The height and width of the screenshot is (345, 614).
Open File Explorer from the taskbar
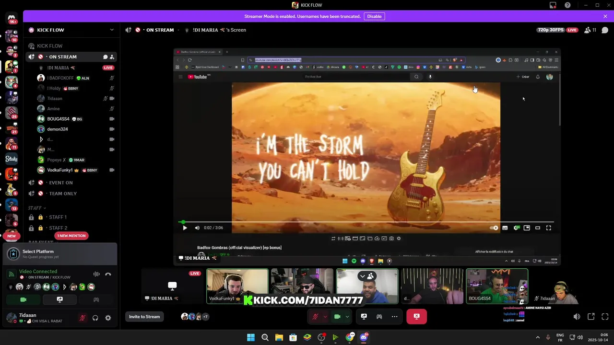click(279, 337)
